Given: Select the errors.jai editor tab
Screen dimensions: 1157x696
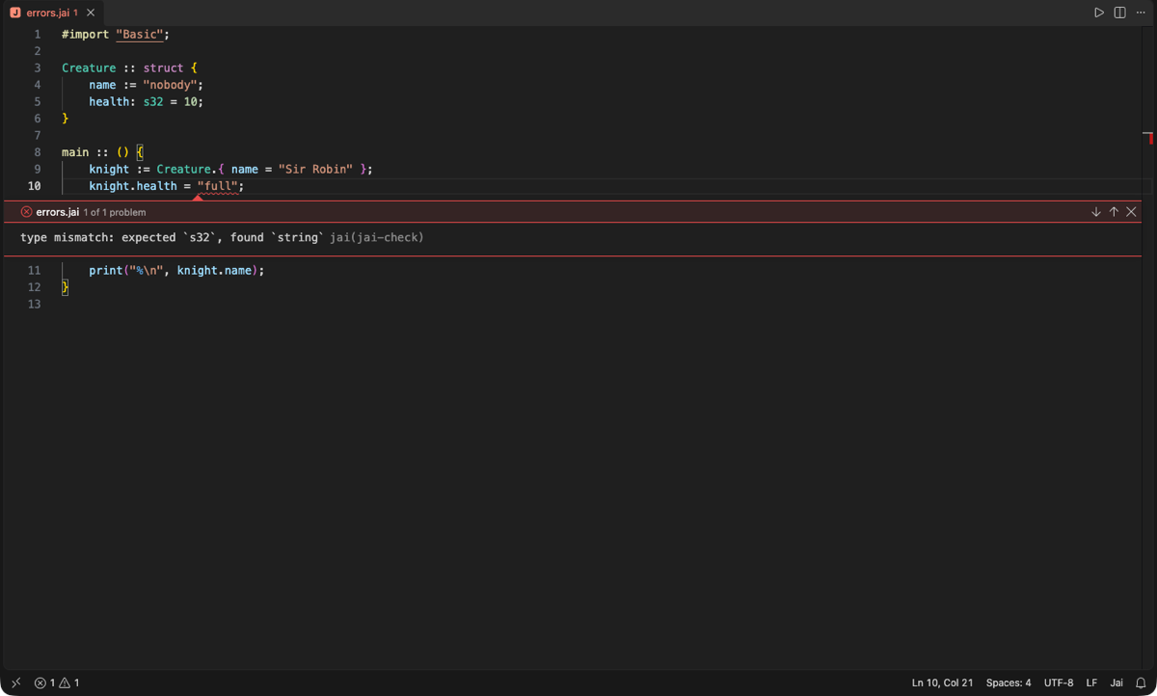Looking at the screenshot, I should point(53,13).
